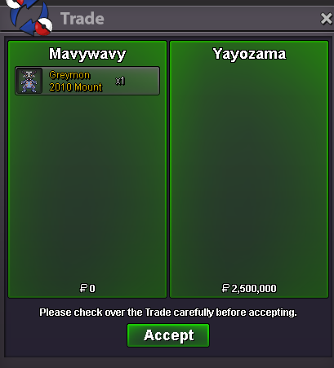The image size is (334, 368).
Task: Click the x1 item quantity label
Action: [x=120, y=81]
